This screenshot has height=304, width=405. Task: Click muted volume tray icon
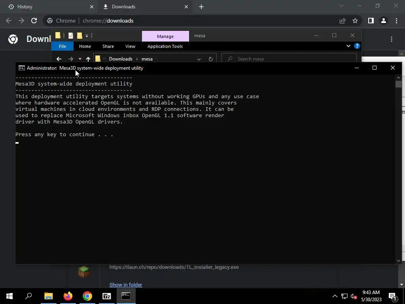[x=354, y=296]
